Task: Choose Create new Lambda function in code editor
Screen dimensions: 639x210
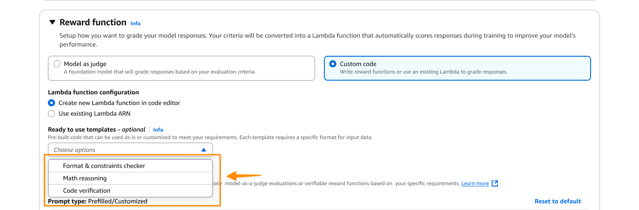Action: pyautogui.click(x=52, y=103)
